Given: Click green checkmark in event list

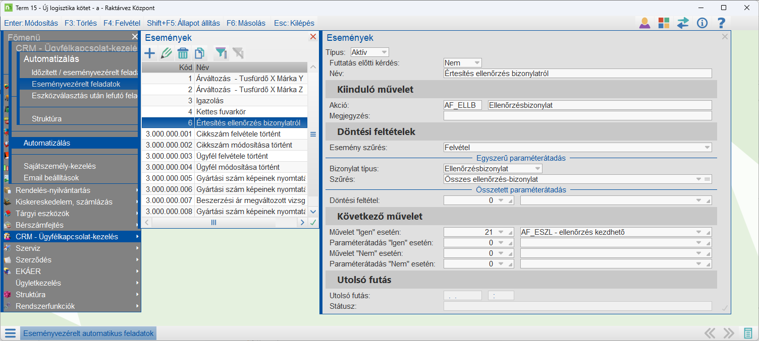Looking at the screenshot, I should point(313,222).
